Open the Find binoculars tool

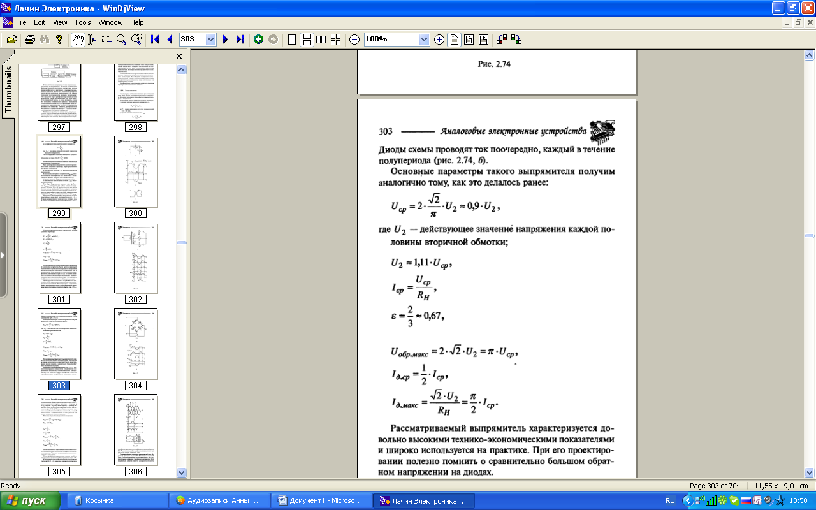coord(44,40)
